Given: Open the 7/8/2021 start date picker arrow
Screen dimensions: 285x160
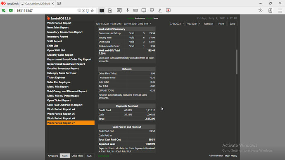Looking at the screenshot, I should (183, 24).
